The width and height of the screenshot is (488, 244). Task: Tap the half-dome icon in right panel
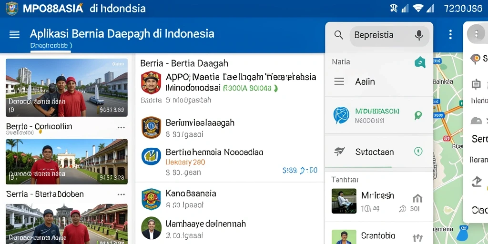point(476,121)
